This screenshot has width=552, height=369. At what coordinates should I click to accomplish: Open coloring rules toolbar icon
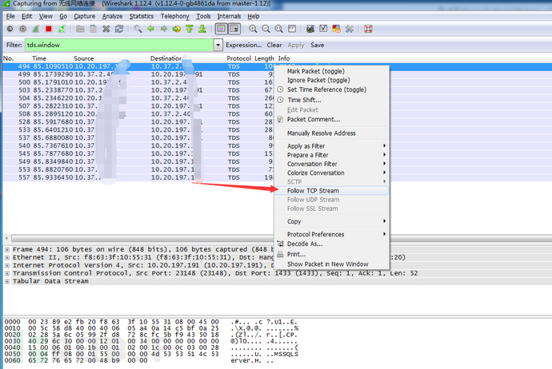pos(336,29)
